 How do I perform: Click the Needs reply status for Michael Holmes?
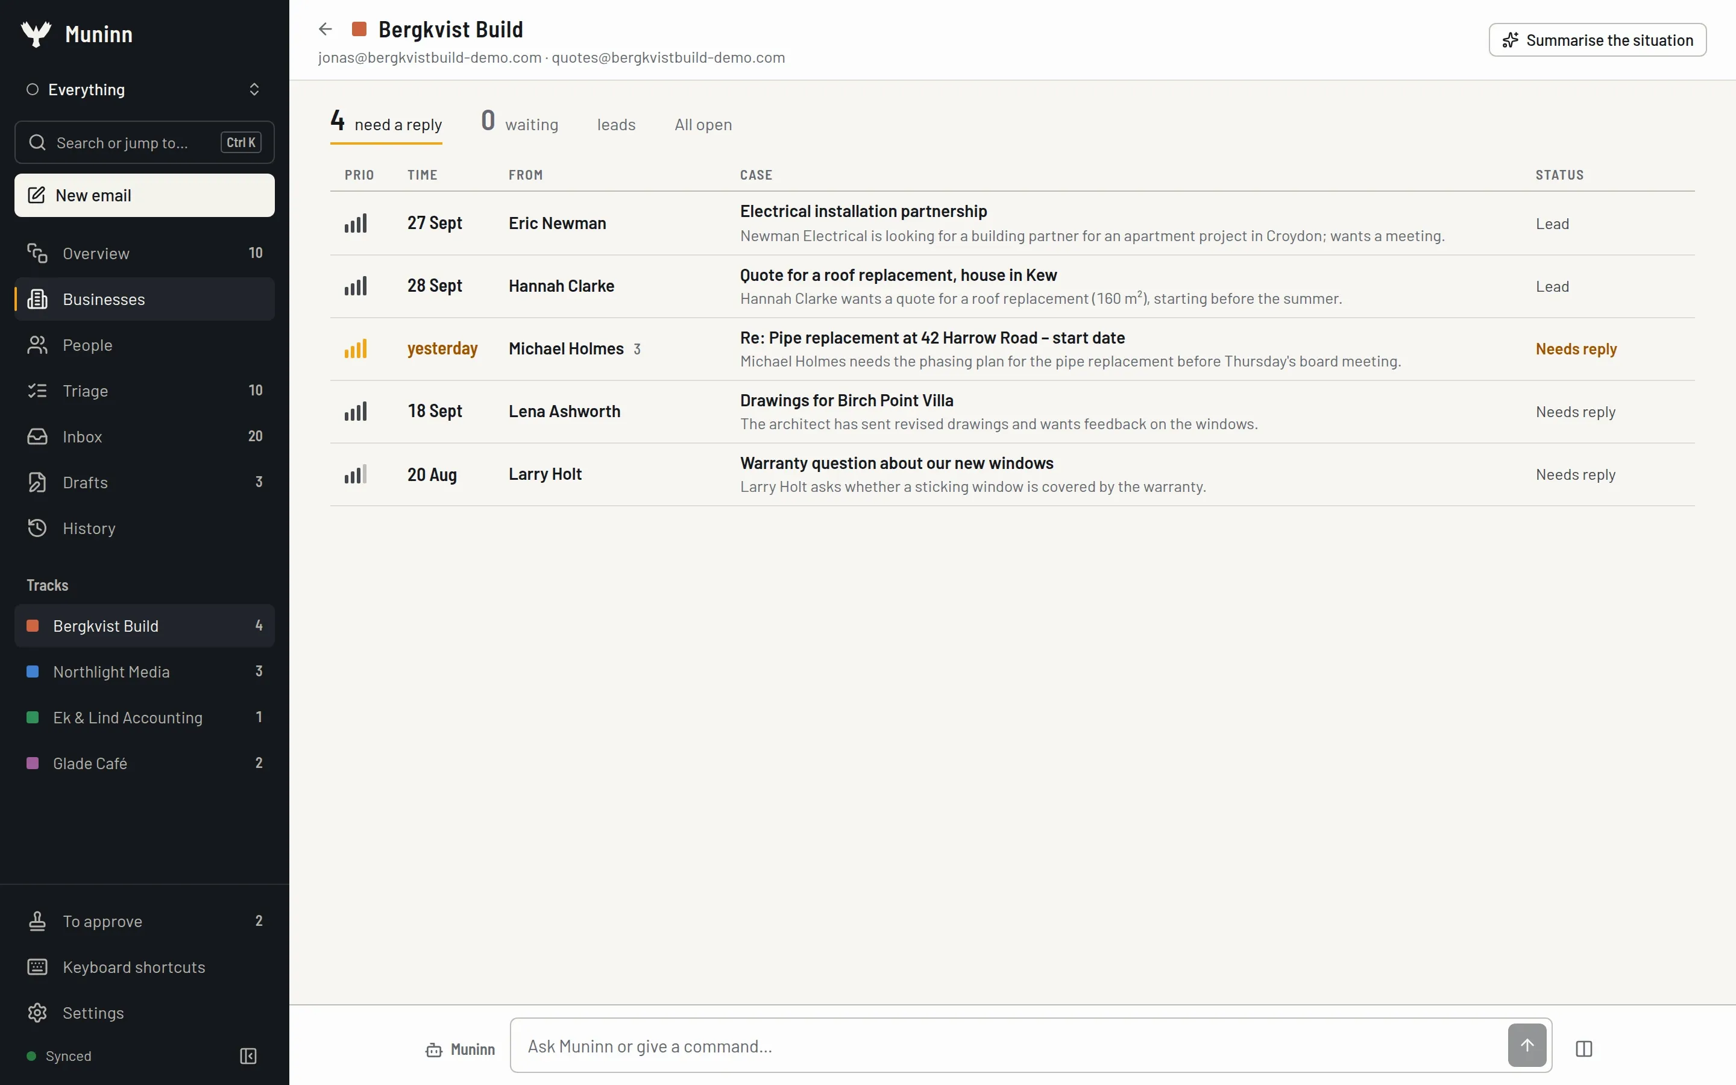point(1576,349)
